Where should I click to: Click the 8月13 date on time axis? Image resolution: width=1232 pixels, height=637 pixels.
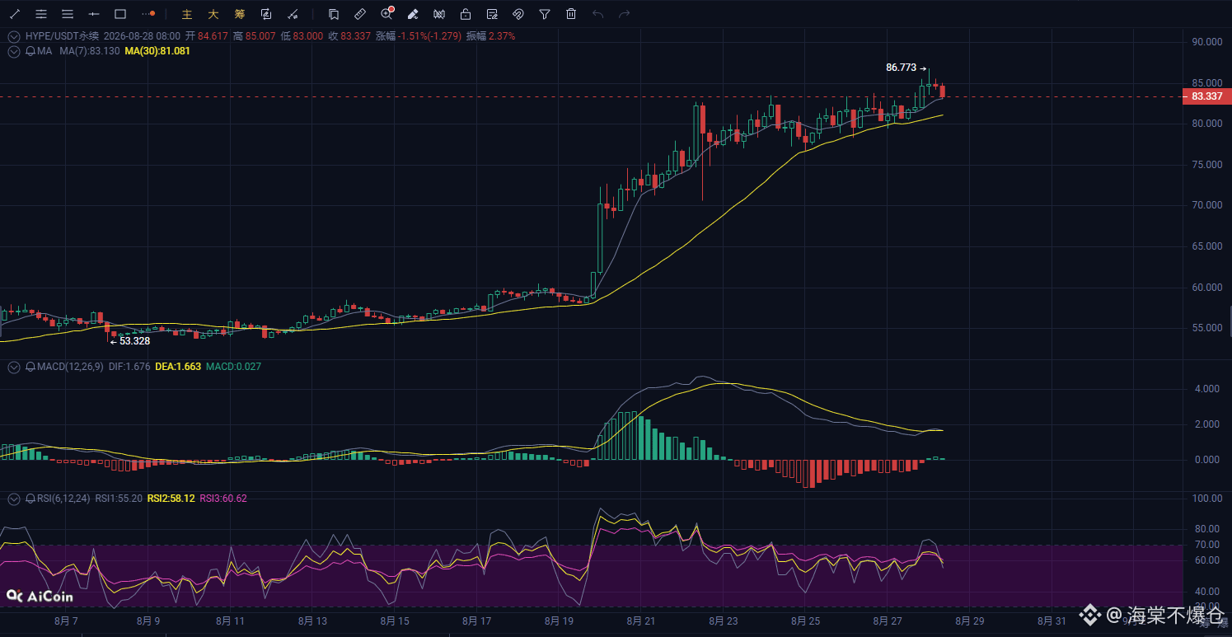(x=312, y=621)
